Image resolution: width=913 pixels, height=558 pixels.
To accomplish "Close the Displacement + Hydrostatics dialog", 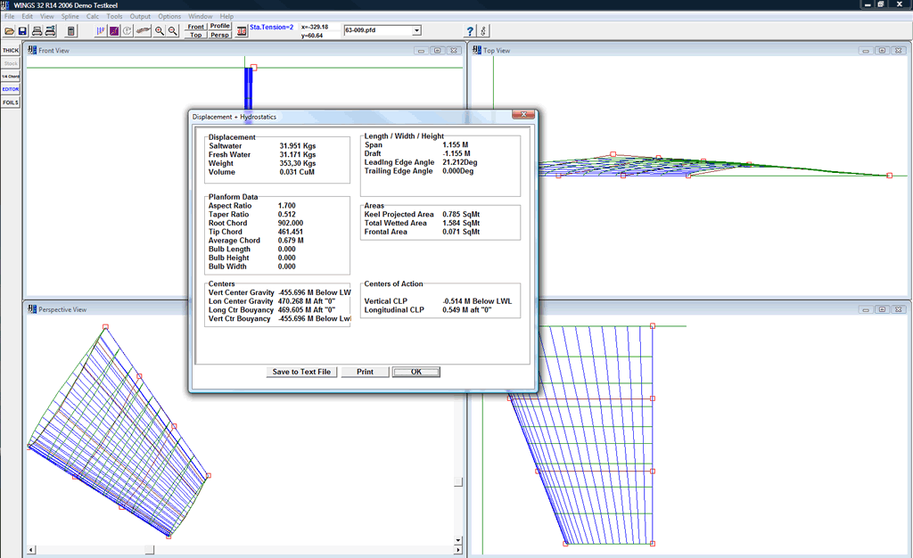I will click(522, 116).
